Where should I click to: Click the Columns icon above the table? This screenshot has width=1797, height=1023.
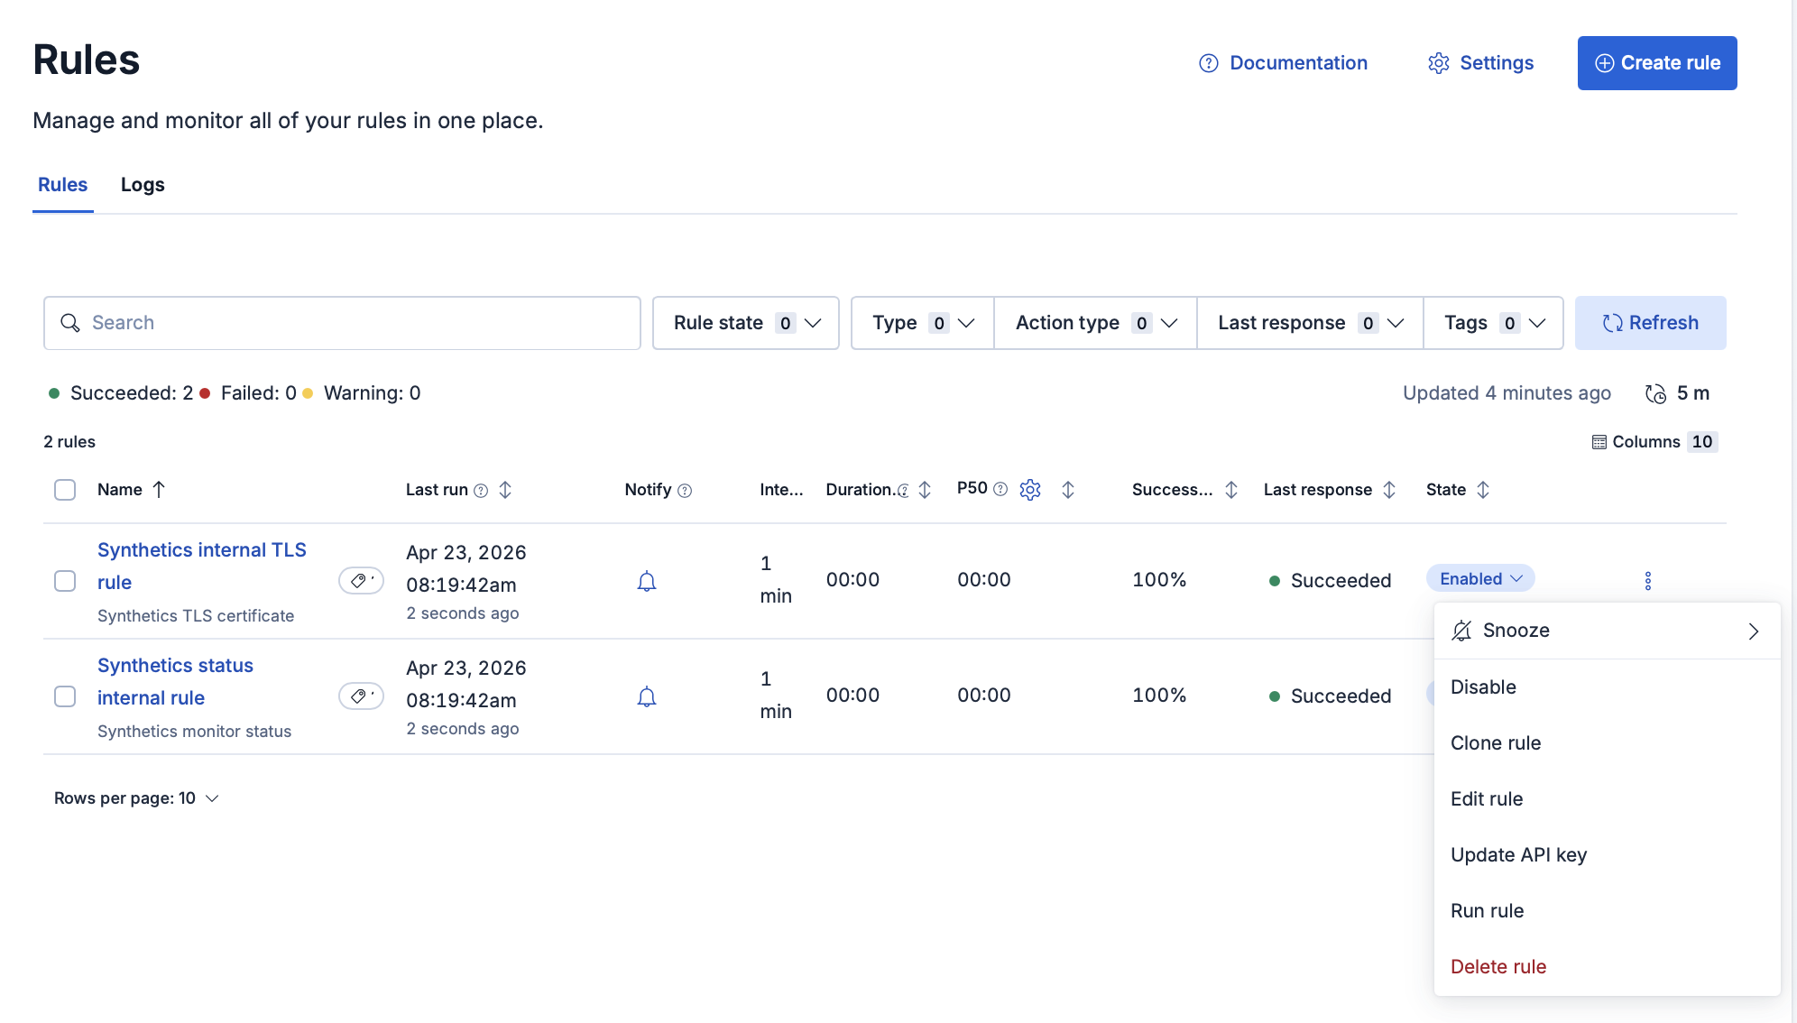coord(1597,441)
